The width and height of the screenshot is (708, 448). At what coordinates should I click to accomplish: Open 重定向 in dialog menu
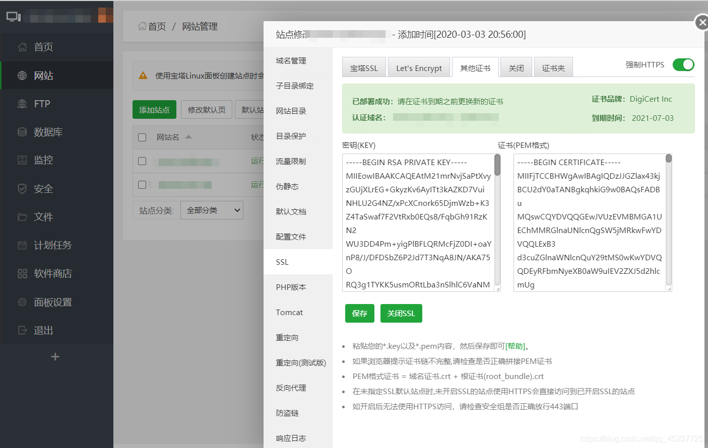point(298,337)
